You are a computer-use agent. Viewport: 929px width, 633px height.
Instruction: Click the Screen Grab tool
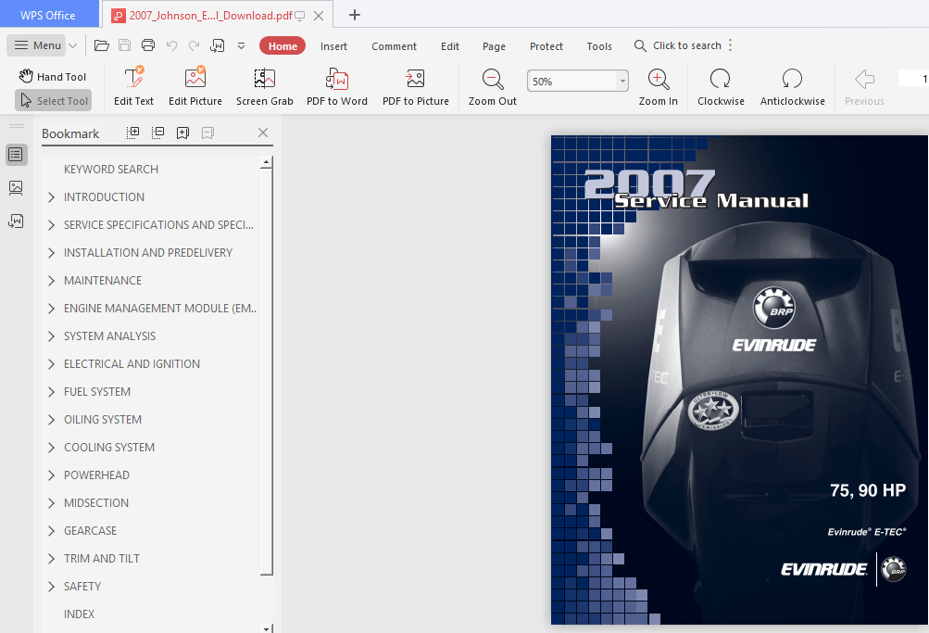pos(264,86)
